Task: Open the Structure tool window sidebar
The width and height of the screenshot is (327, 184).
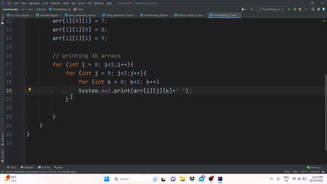Action: (x=2, y=139)
